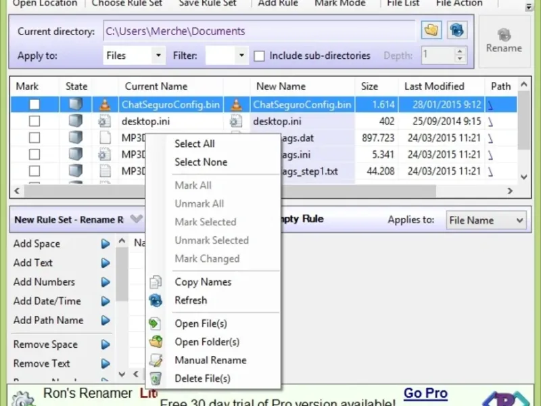Image resolution: width=541 pixels, height=406 pixels.
Task: Sort by the Size column header
Action: (369, 87)
